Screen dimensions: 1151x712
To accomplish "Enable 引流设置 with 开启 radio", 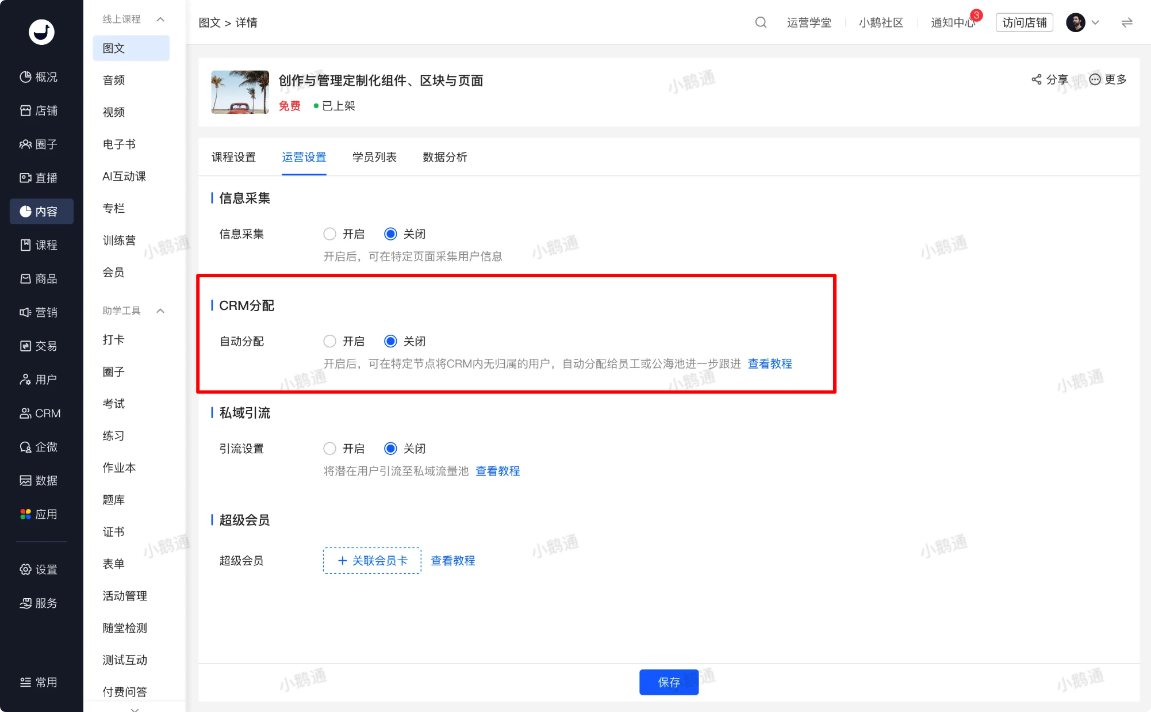I will click(x=329, y=449).
